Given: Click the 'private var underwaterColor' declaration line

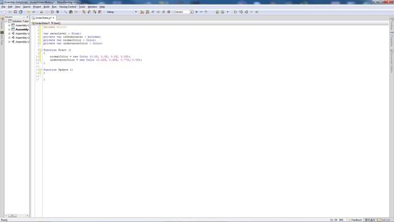Looking at the screenshot, I should point(73,43).
